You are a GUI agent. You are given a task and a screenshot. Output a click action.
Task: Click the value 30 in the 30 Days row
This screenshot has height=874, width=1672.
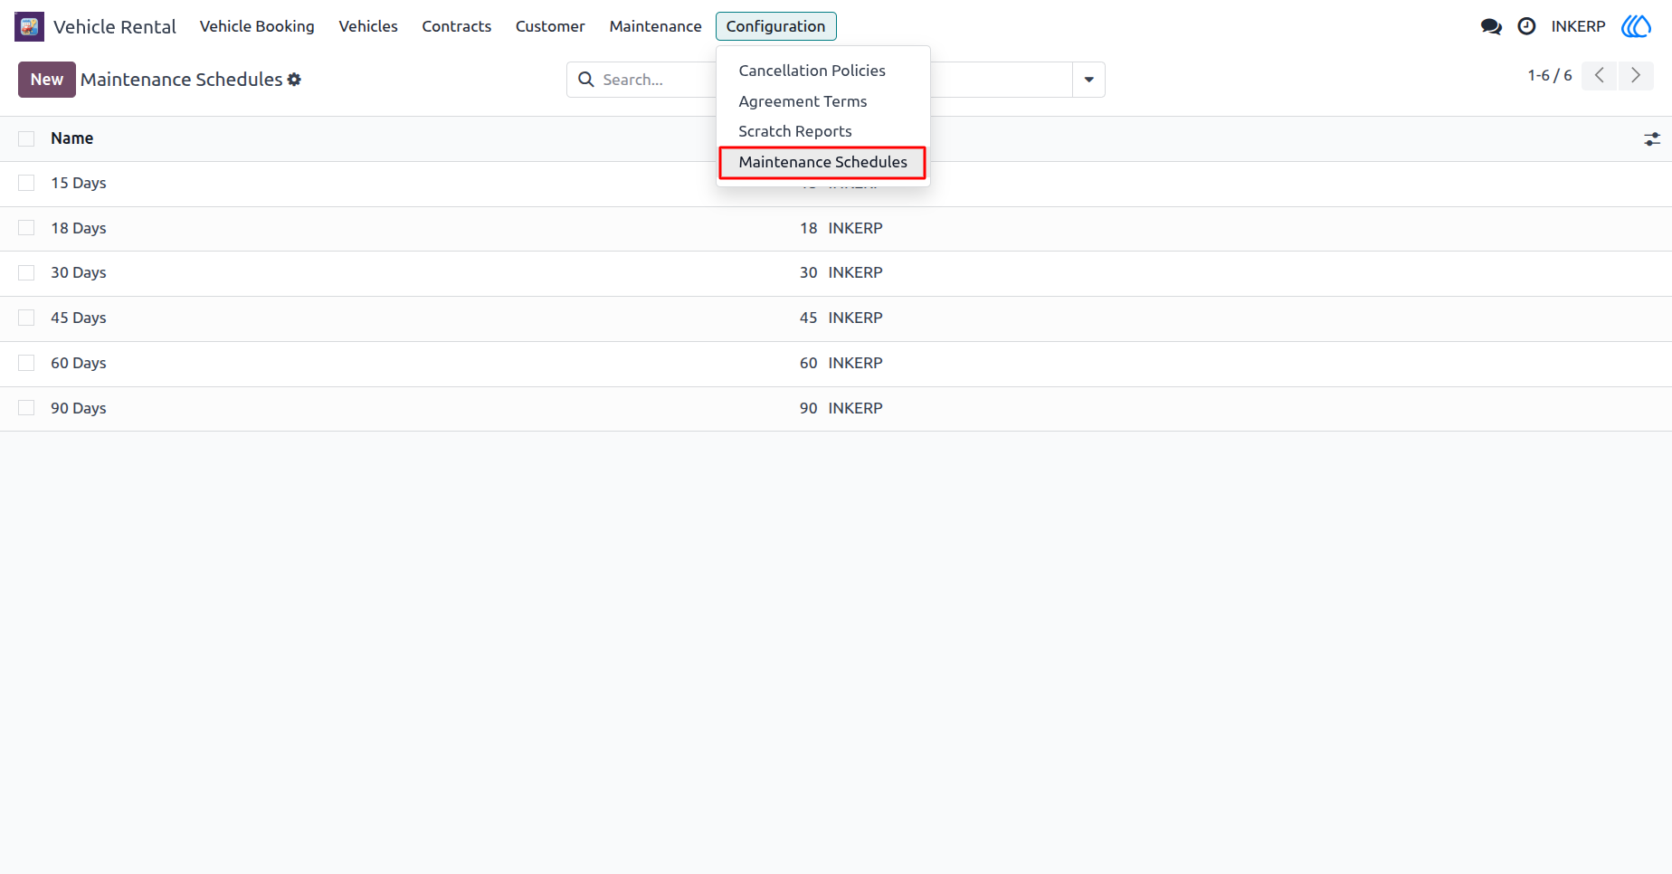coord(808,272)
